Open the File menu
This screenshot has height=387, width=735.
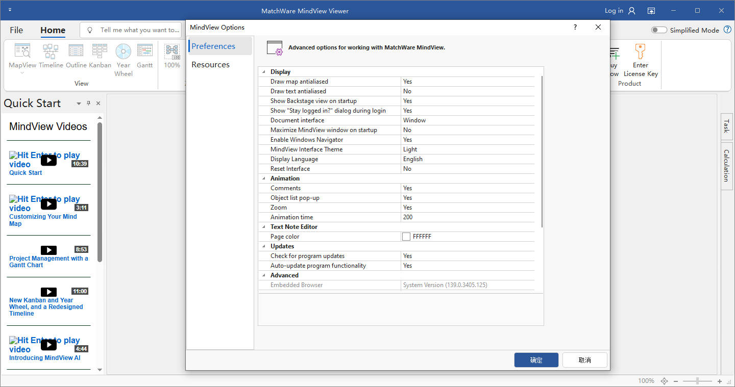click(x=16, y=30)
